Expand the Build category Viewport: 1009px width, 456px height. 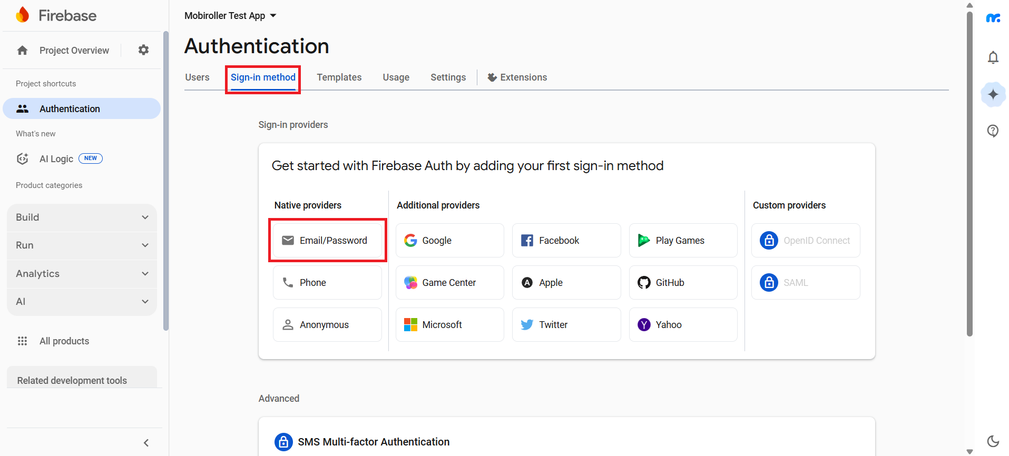82,217
